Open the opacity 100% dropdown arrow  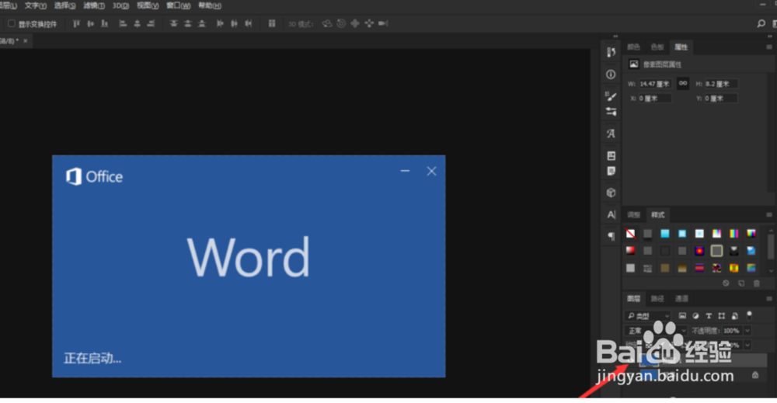(x=747, y=331)
